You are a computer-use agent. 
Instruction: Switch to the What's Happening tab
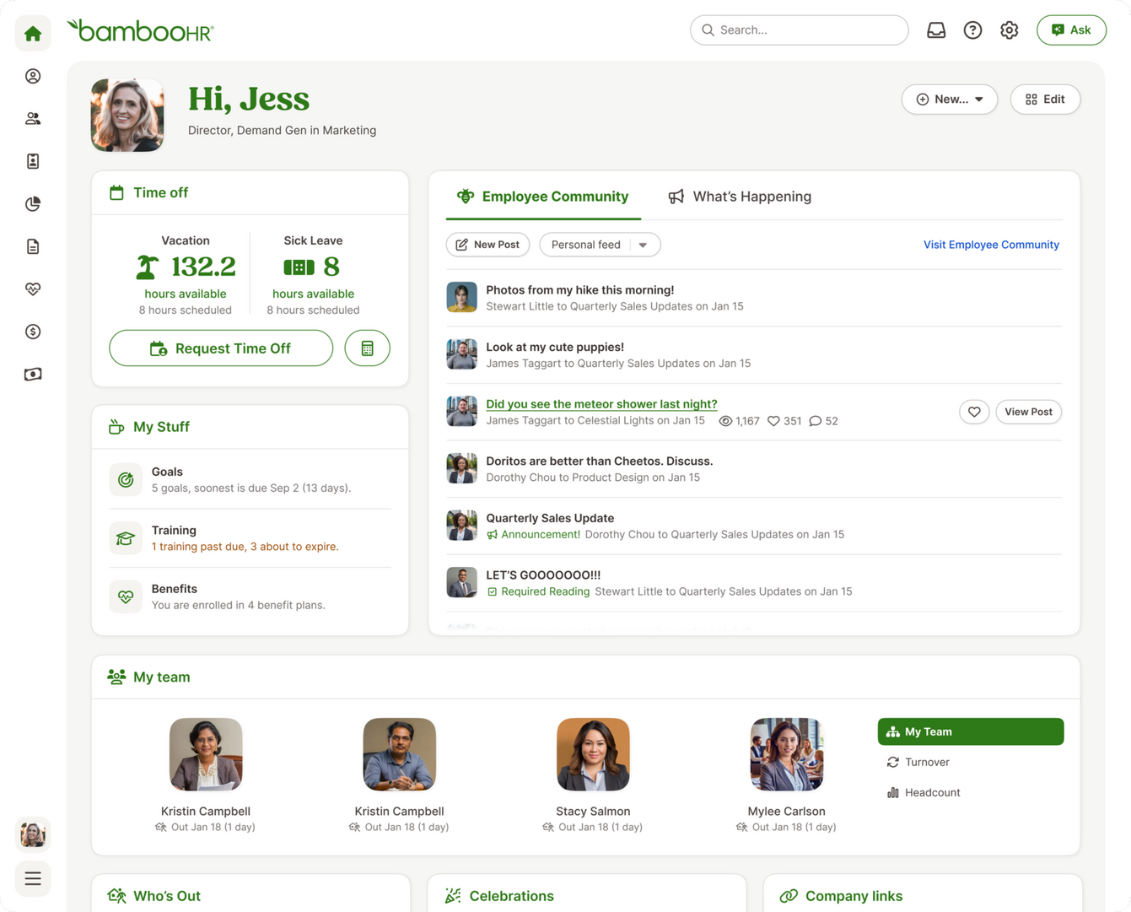pos(740,197)
